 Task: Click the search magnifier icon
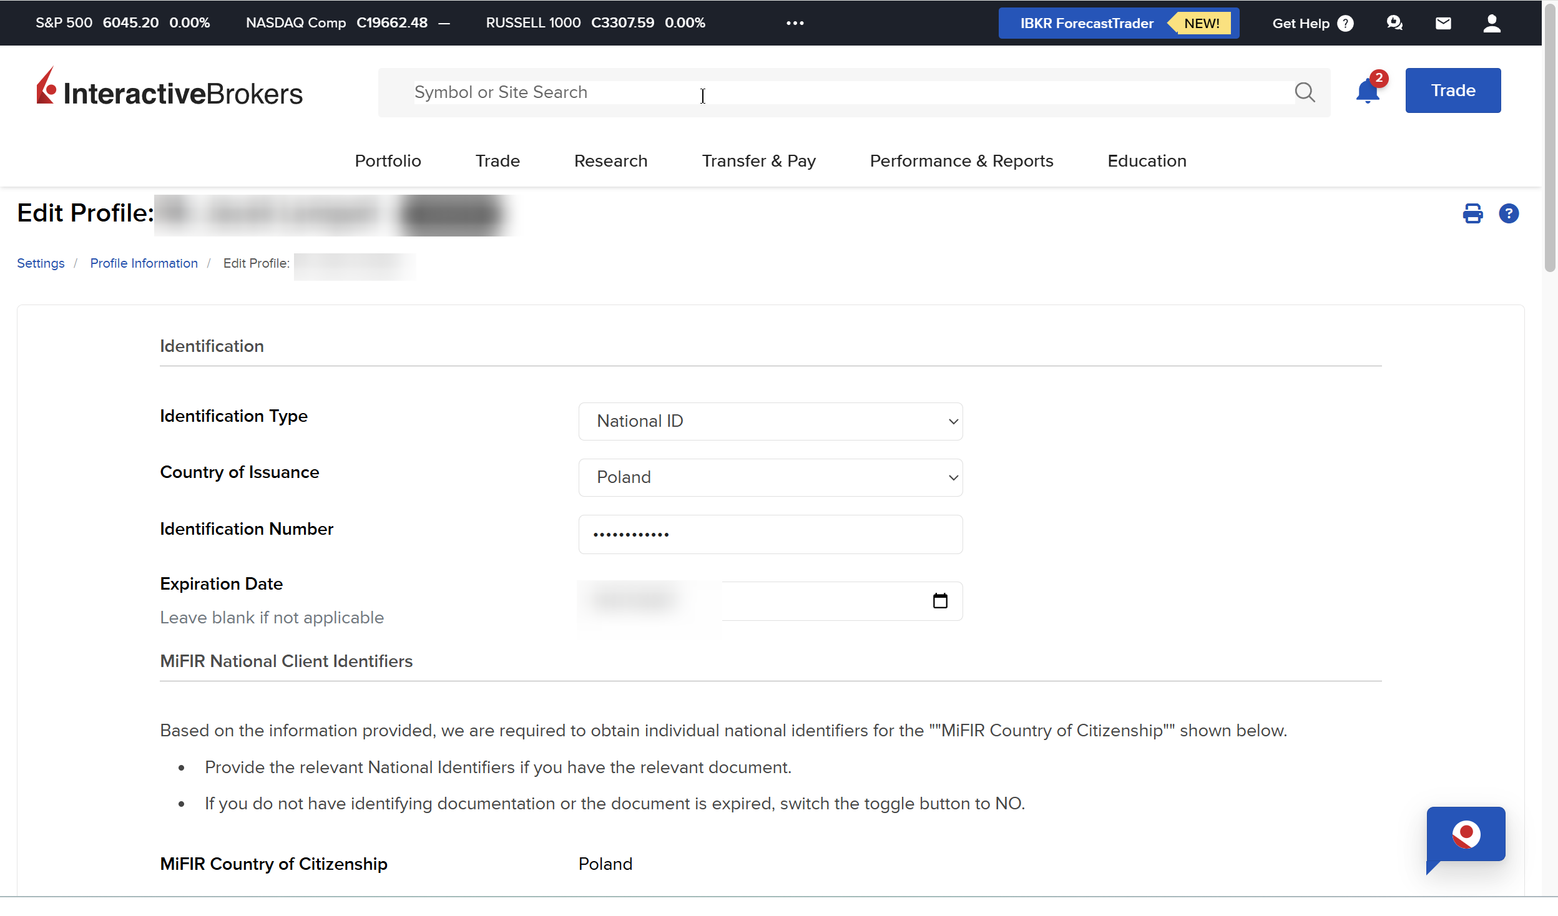click(1304, 92)
